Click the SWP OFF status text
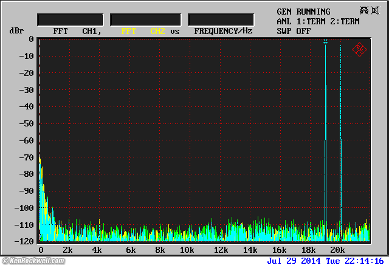The width and height of the screenshot is (389, 265). click(x=294, y=31)
